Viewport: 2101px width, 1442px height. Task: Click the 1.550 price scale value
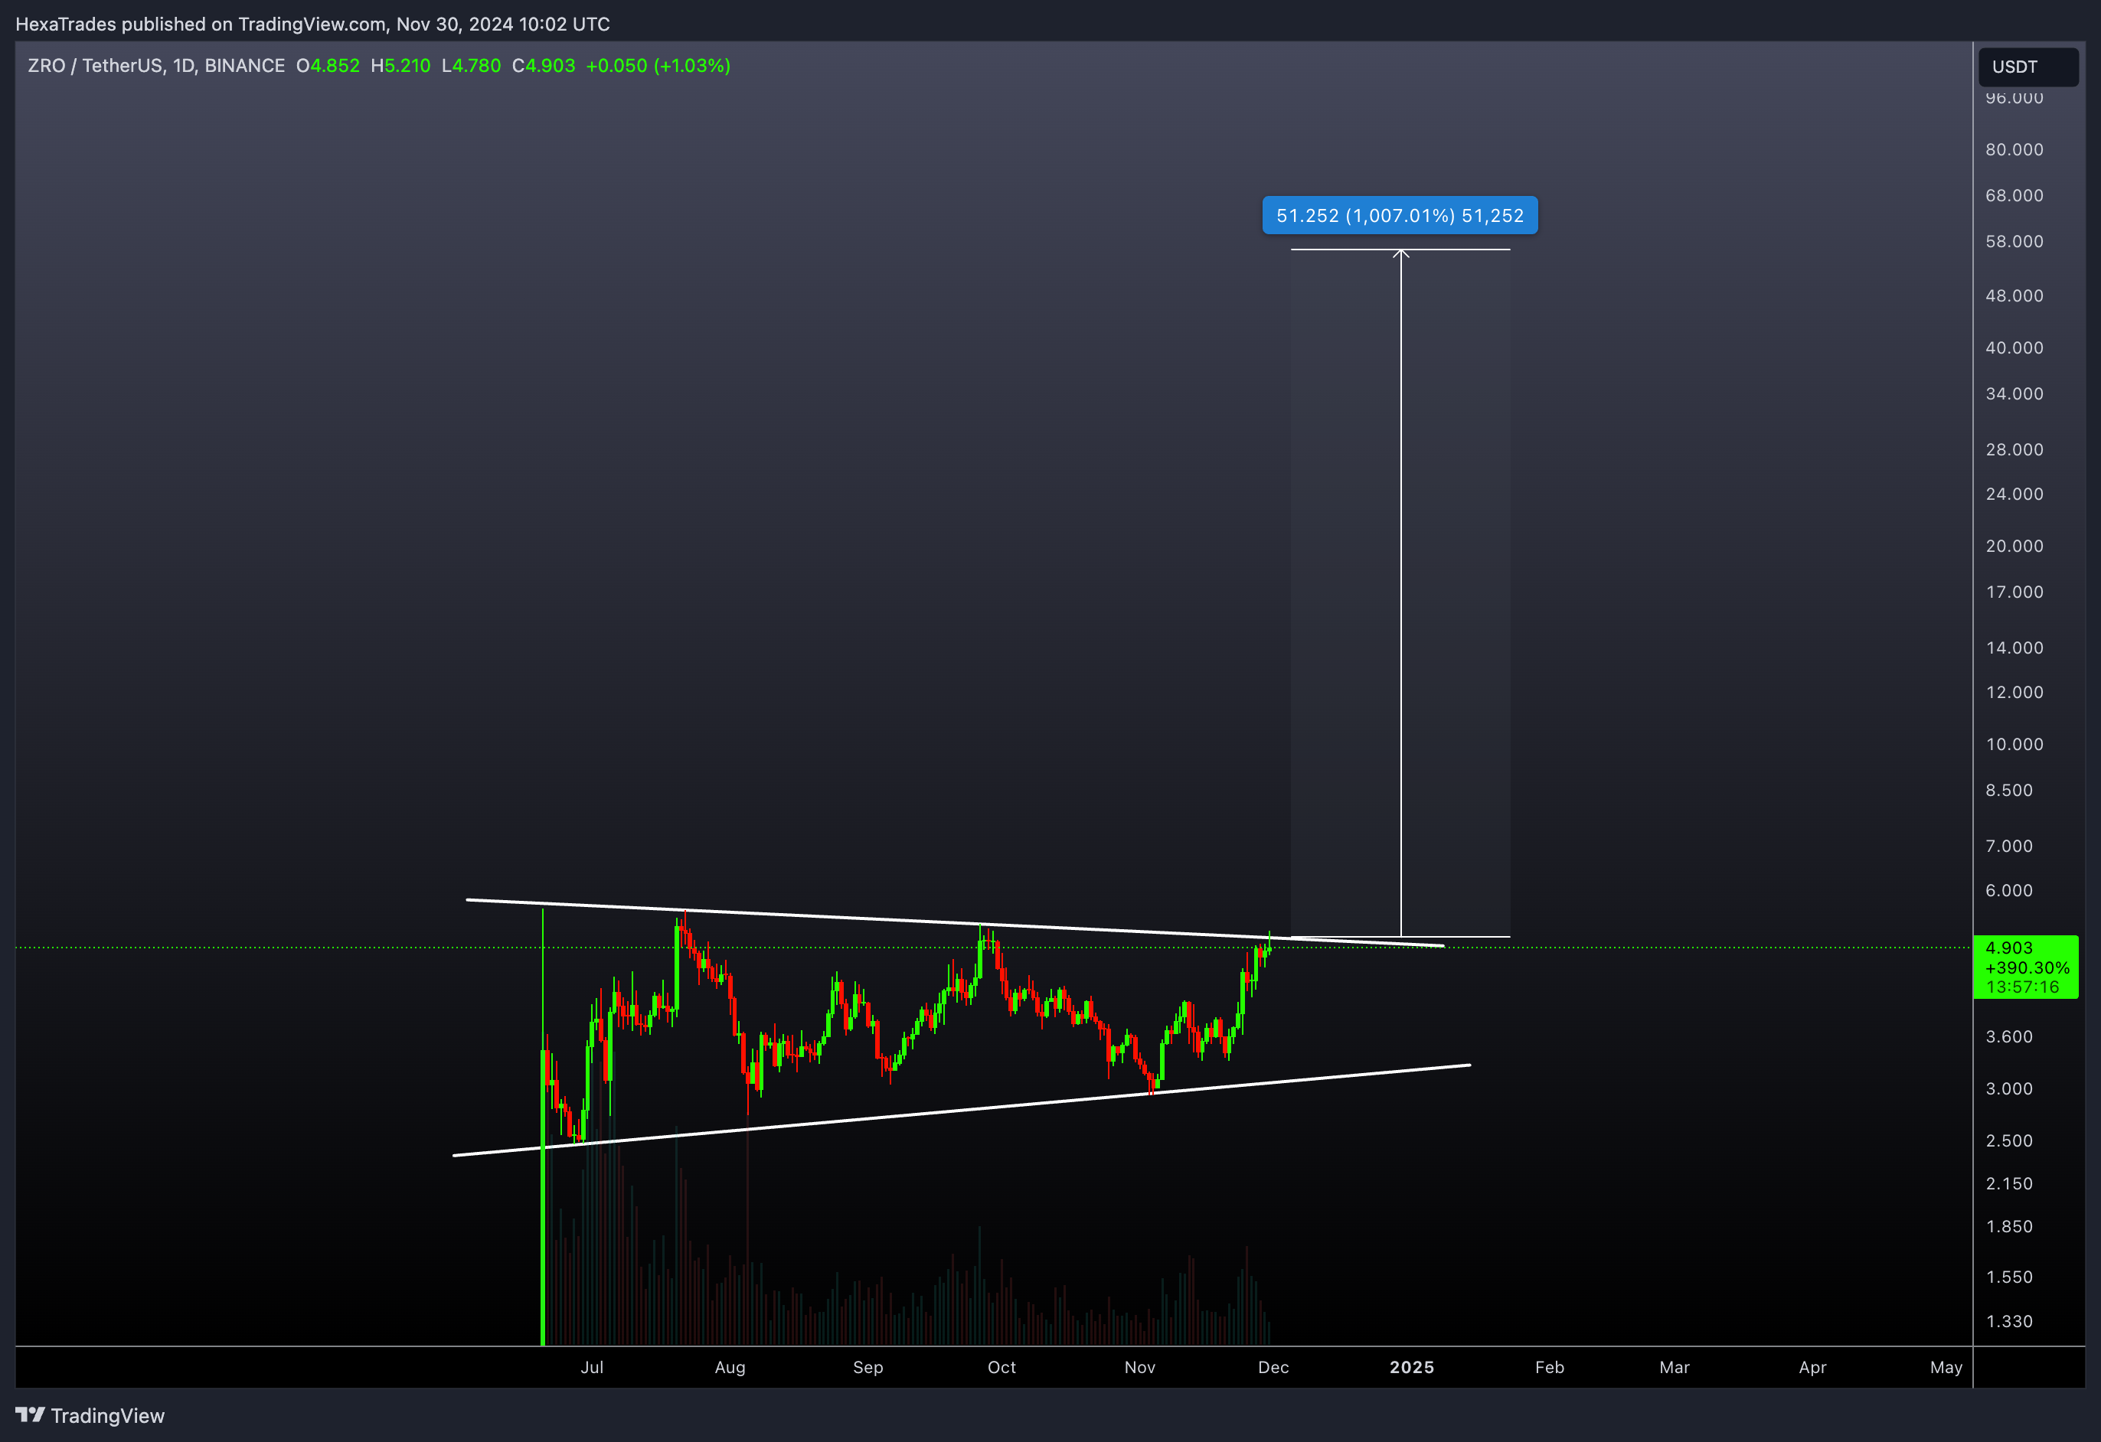click(2009, 1277)
